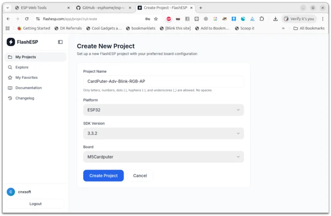Screen dimensions: 331x216
Task: Open Explore in sidebar
Action: (35, 67)
